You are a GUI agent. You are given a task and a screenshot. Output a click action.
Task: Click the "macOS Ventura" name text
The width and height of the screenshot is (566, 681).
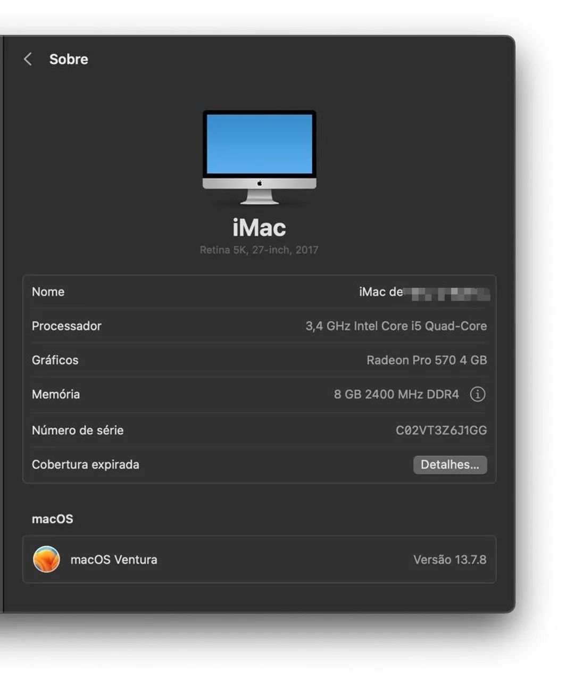114,560
